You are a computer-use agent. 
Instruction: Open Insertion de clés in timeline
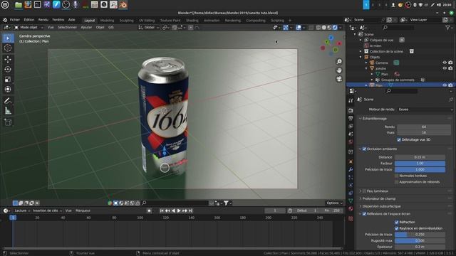tap(47, 210)
